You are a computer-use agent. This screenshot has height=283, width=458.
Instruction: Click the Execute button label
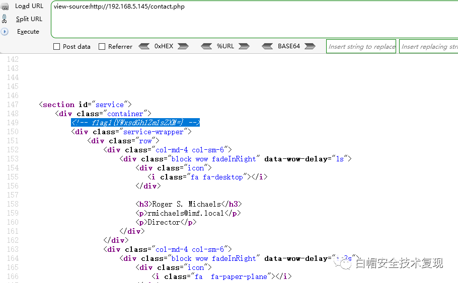point(28,32)
